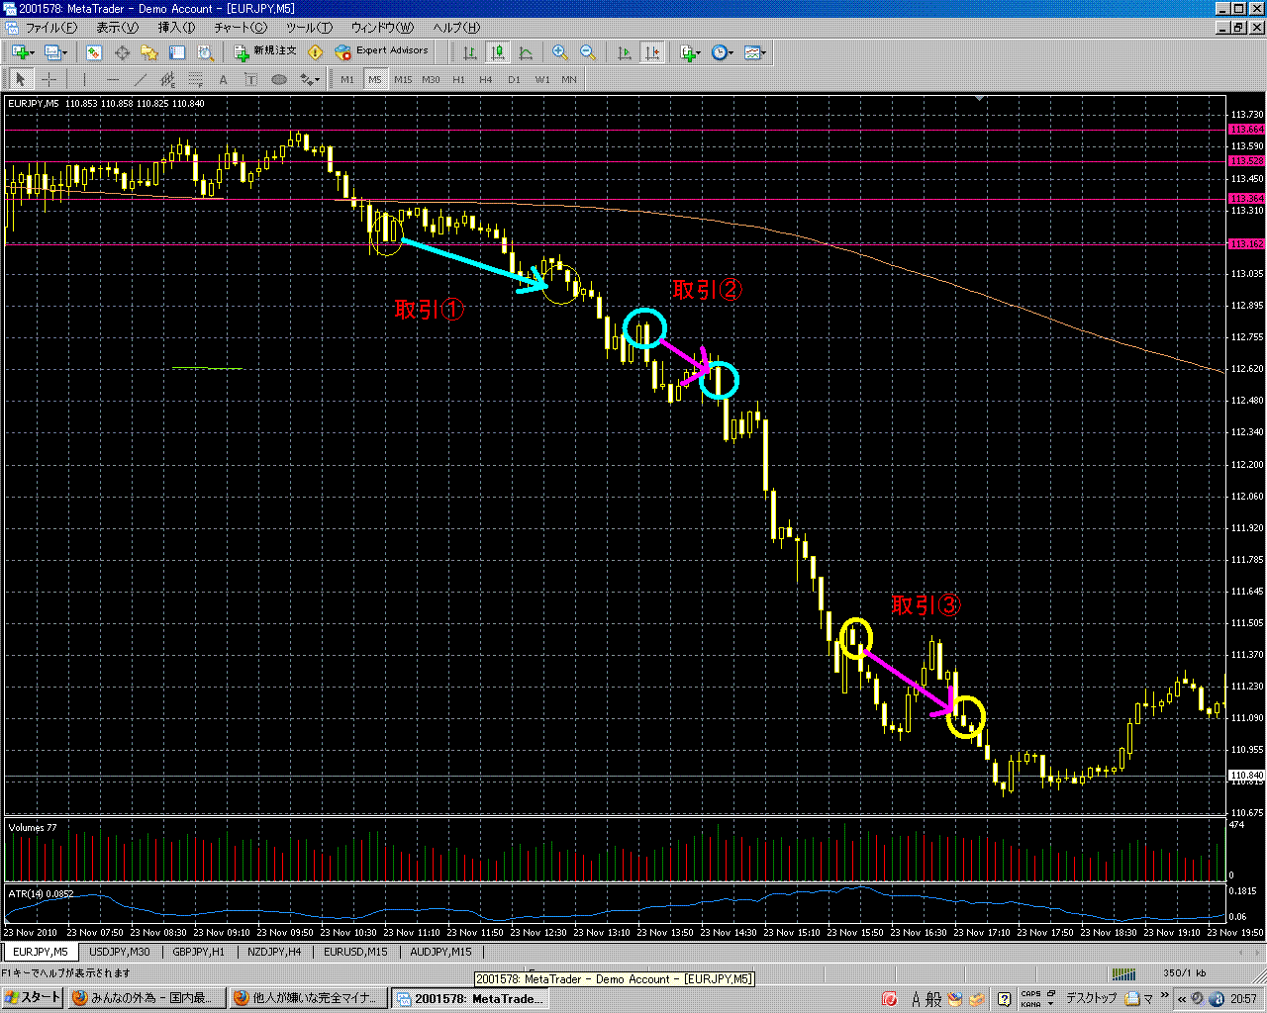Switch chart to candlestick mode
Image resolution: width=1267 pixels, height=1013 pixels.
pos(498,52)
